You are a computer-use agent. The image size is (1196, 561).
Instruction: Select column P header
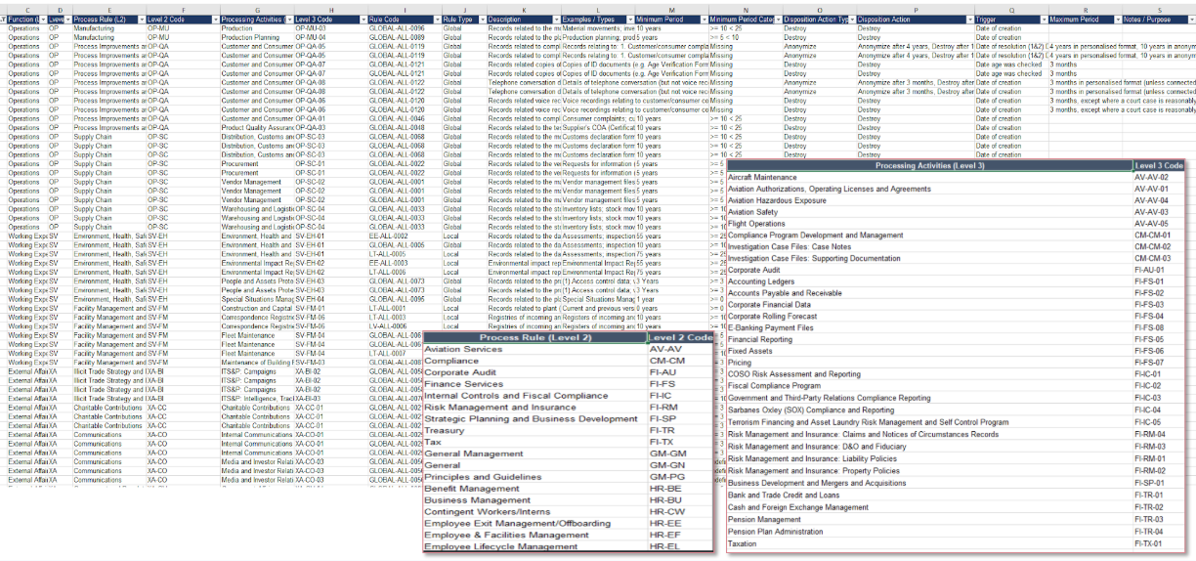[x=916, y=10]
